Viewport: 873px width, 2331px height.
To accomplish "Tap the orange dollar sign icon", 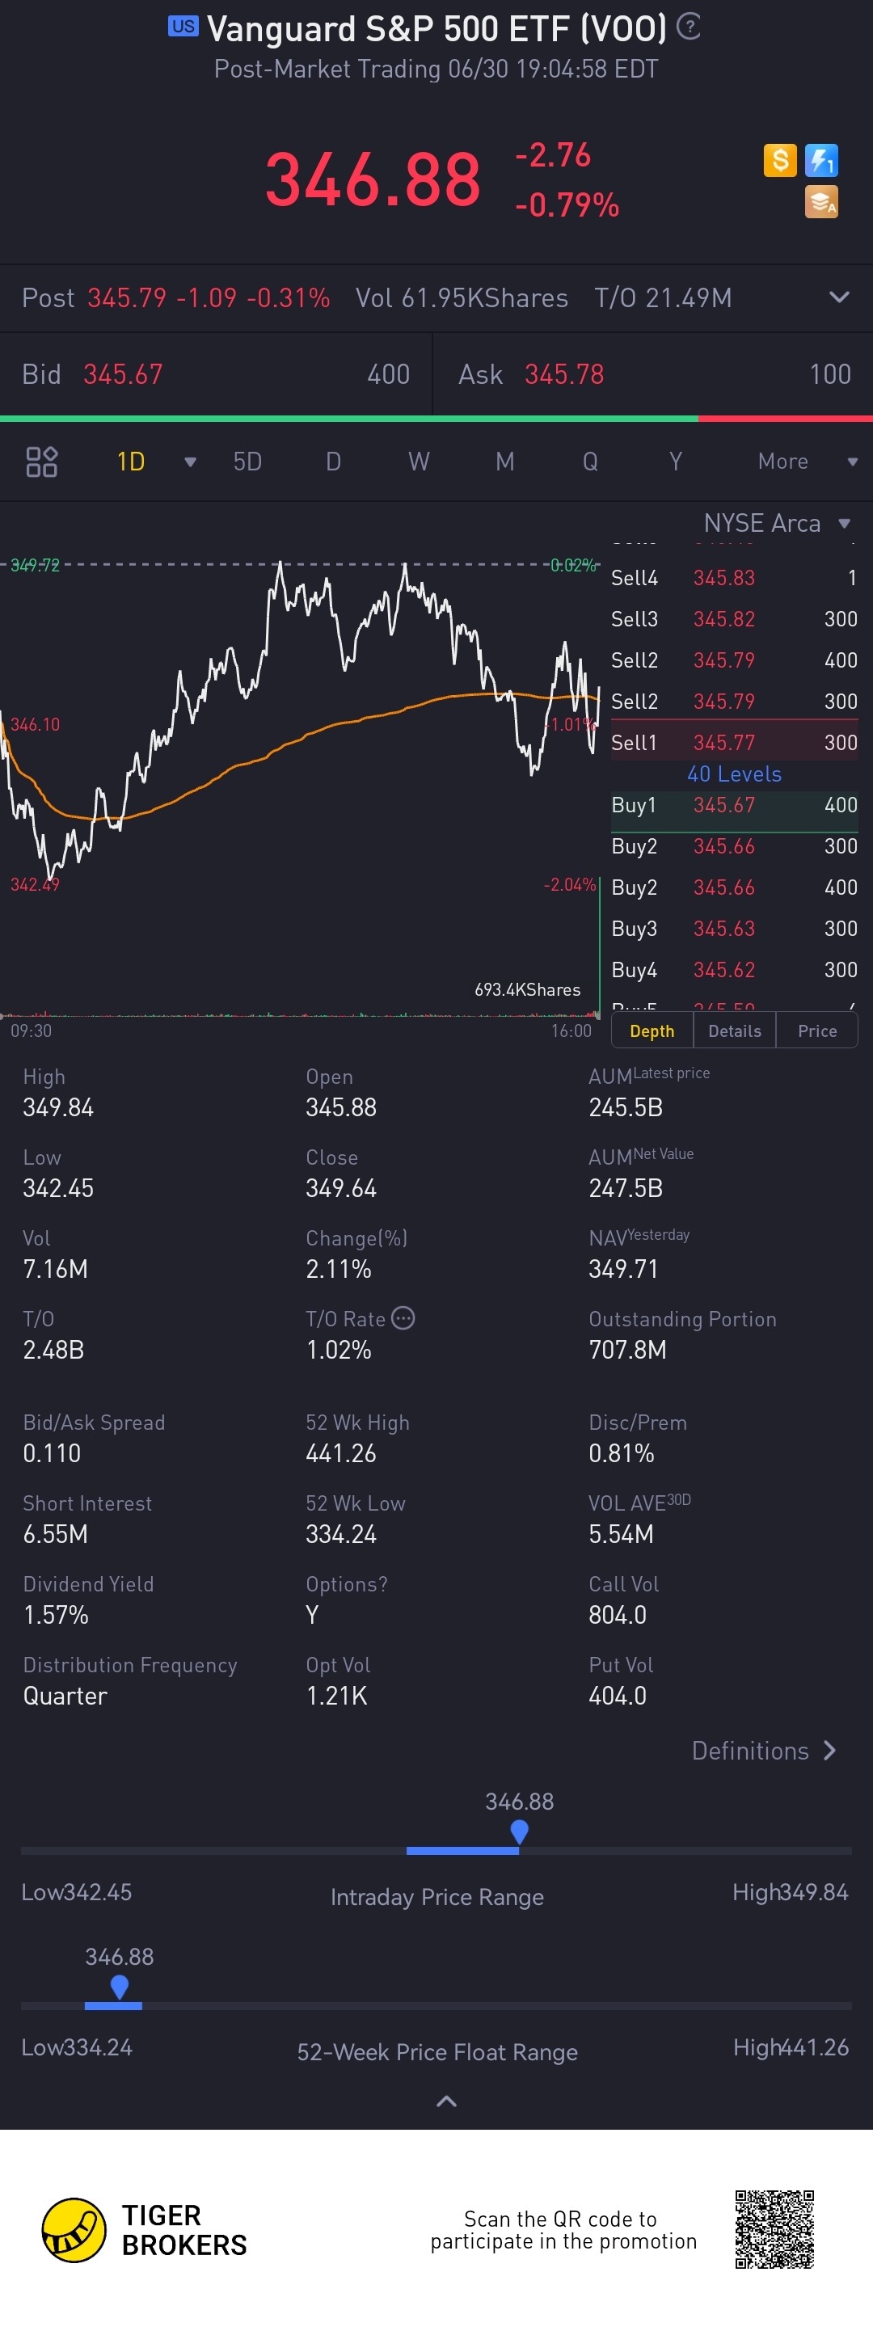I will (x=780, y=160).
